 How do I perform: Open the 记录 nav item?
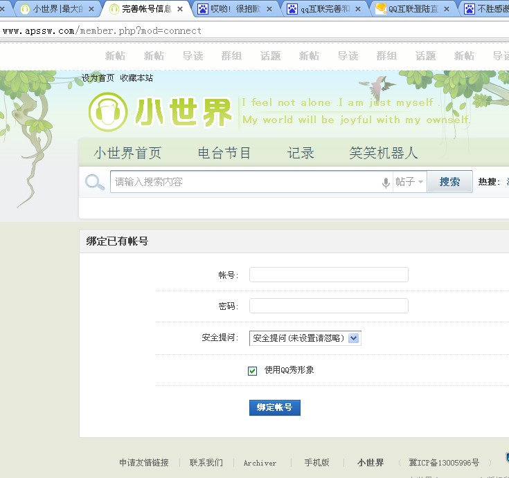pos(301,153)
